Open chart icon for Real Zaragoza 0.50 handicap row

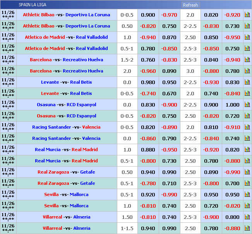click(x=247, y=172)
